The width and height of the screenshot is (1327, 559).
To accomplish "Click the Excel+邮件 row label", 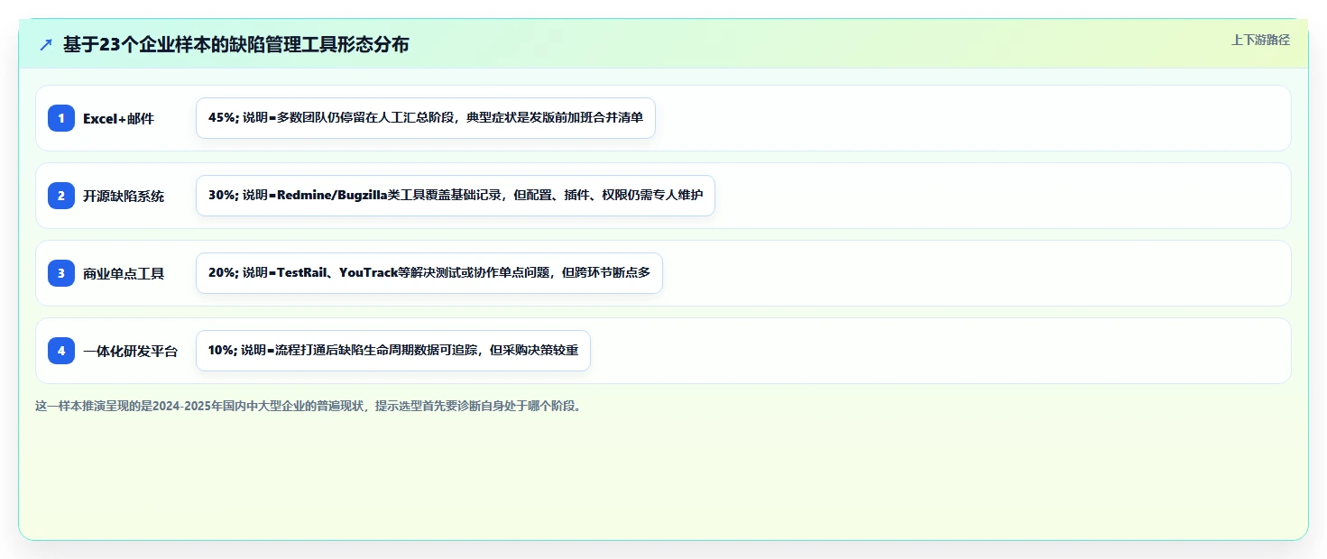I will click(118, 119).
